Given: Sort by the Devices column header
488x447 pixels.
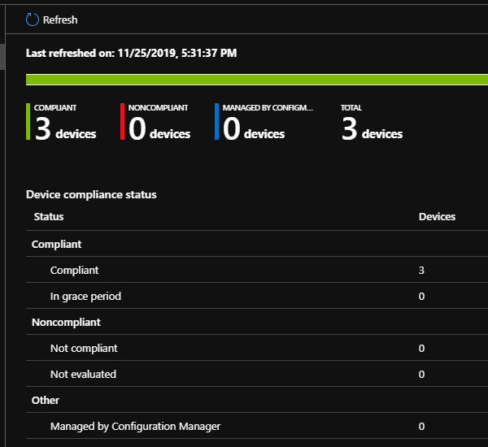Looking at the screenshot, I should tap(437, 217).
